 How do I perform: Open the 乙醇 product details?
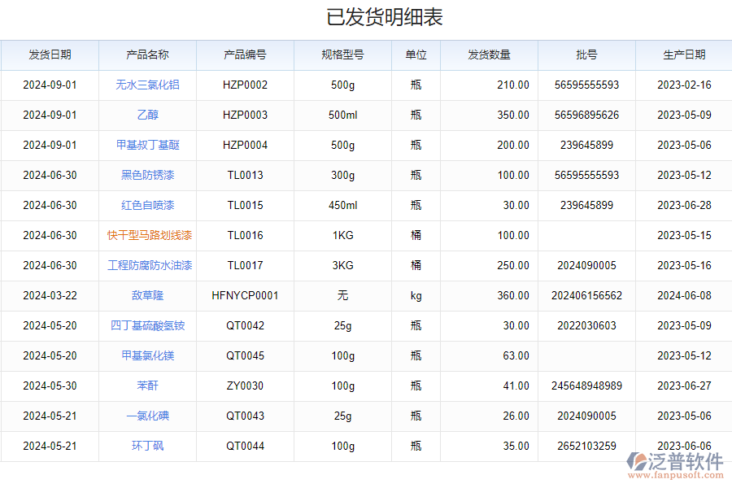tap(148, 115)
